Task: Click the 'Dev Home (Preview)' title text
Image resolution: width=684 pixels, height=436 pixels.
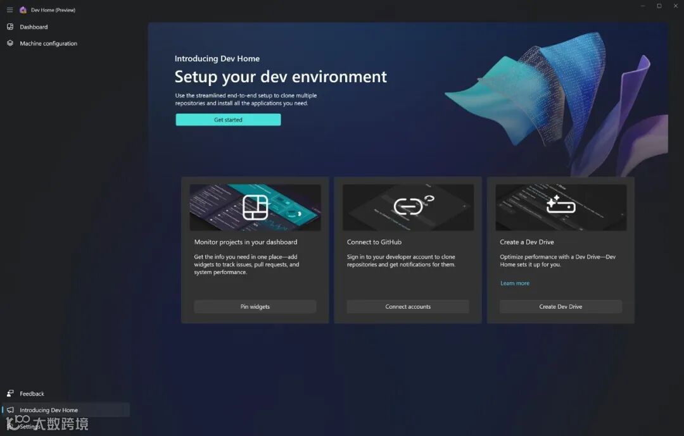Action: coord(53,9)
